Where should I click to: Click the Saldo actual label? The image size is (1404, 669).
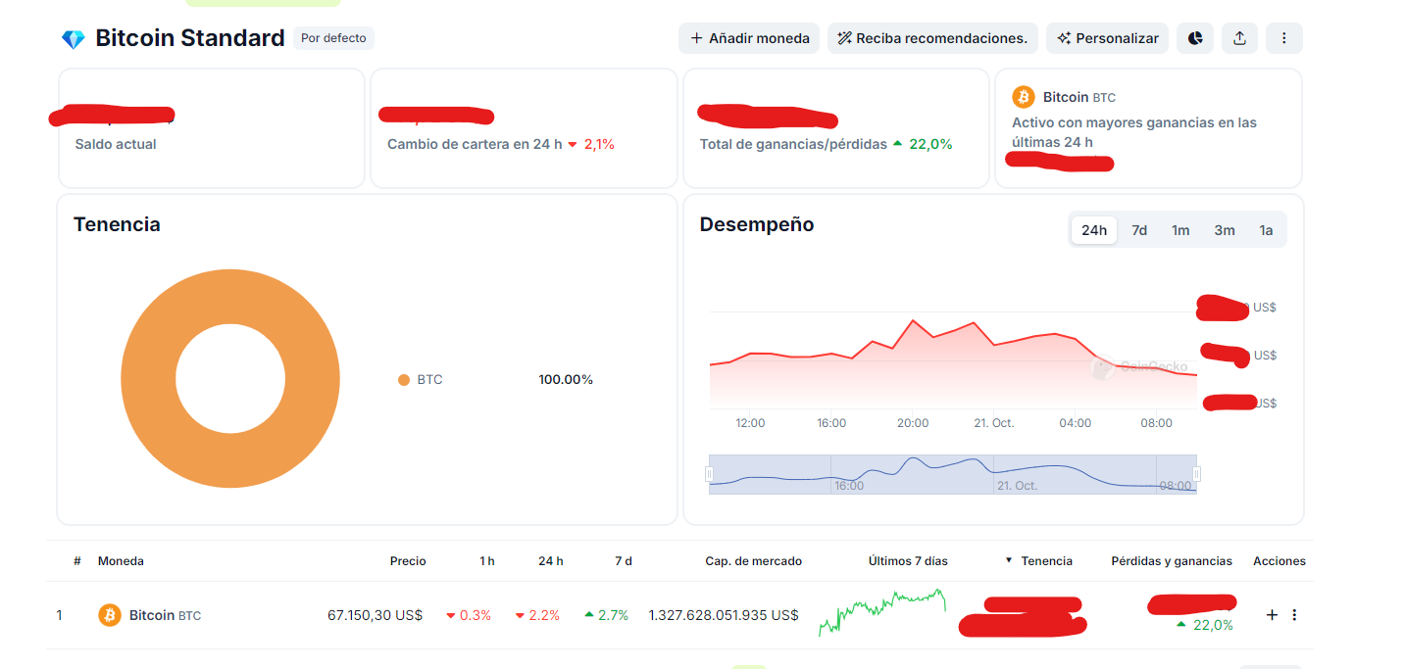(x=116, y=144)
